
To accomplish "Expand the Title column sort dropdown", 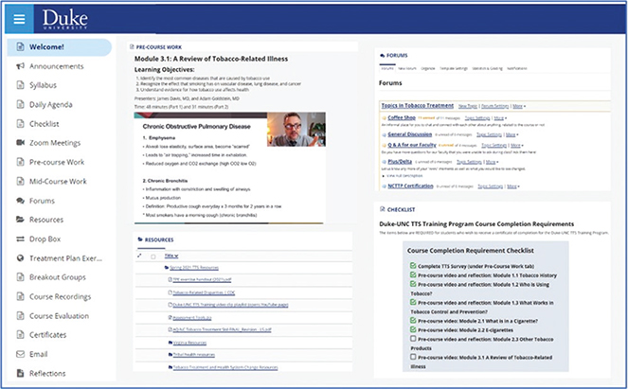I will [177, 256].
